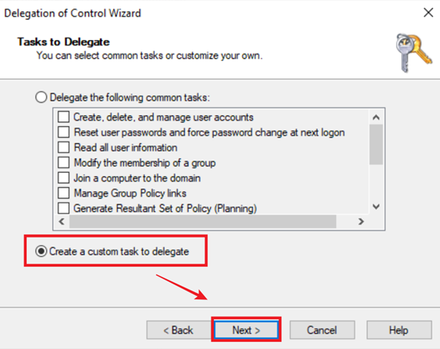Click the vertical scrollbar thumb in task list
This screenshot has height=349, width=440.
pyautogui.click(x=376, y=145)
